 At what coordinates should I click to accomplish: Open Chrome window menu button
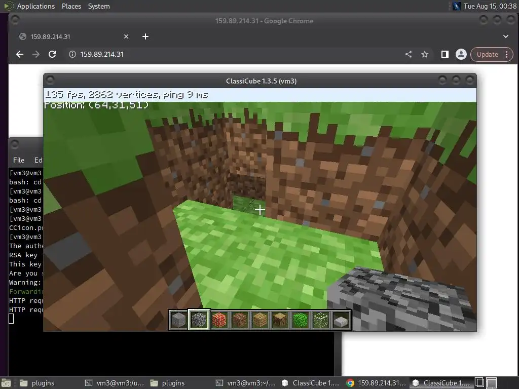[x=15, y=20]
